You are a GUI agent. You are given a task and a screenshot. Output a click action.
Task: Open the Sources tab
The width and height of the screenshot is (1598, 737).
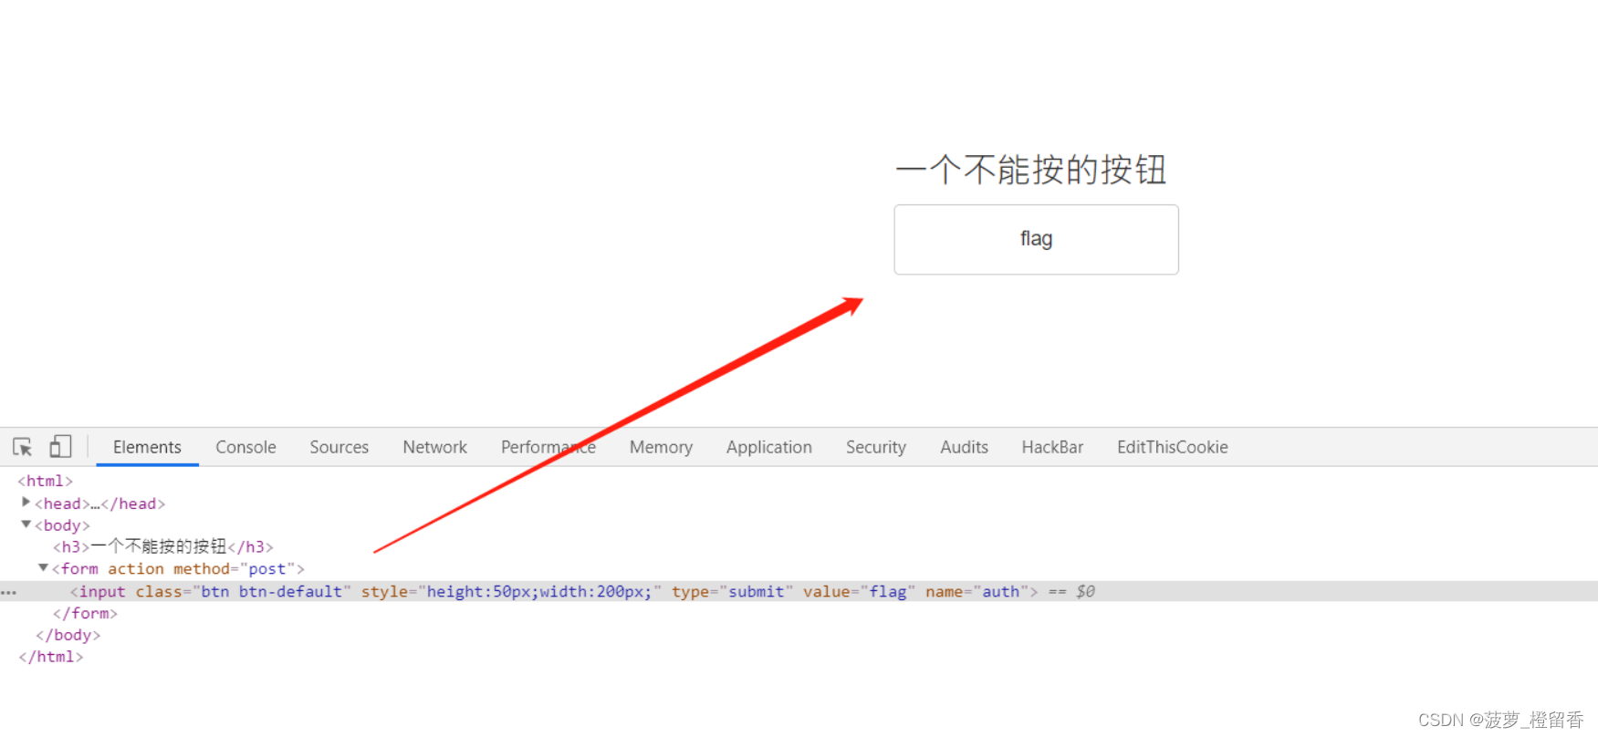click(x=339, y=447)
